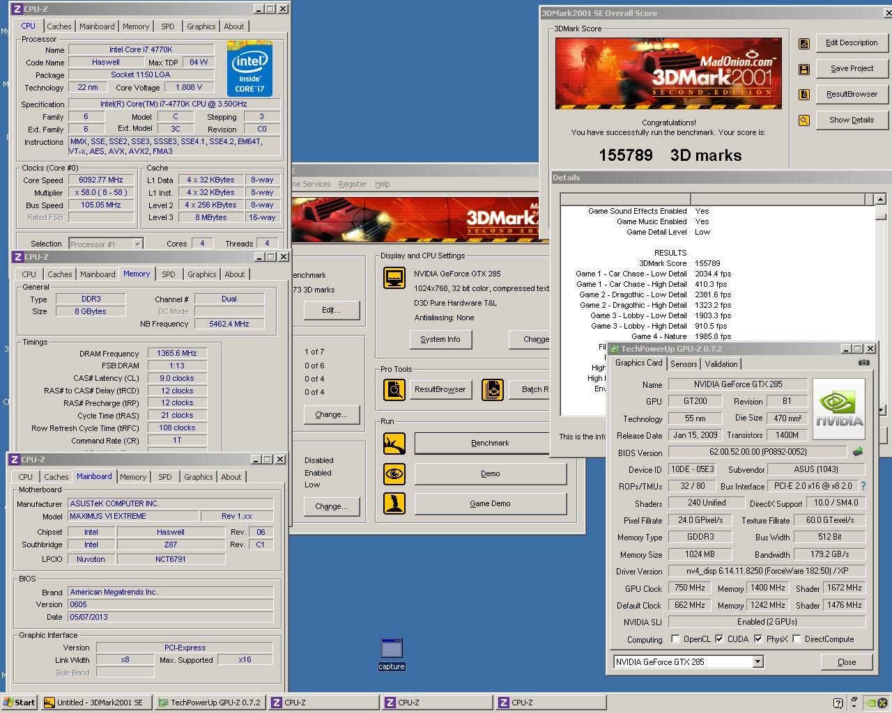Select the capture desktop icon
This screenshot has height=713, width=892.
tap(392, 654)
